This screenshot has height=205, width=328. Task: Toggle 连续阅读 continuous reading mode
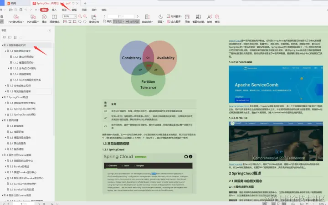pos(132,21)
